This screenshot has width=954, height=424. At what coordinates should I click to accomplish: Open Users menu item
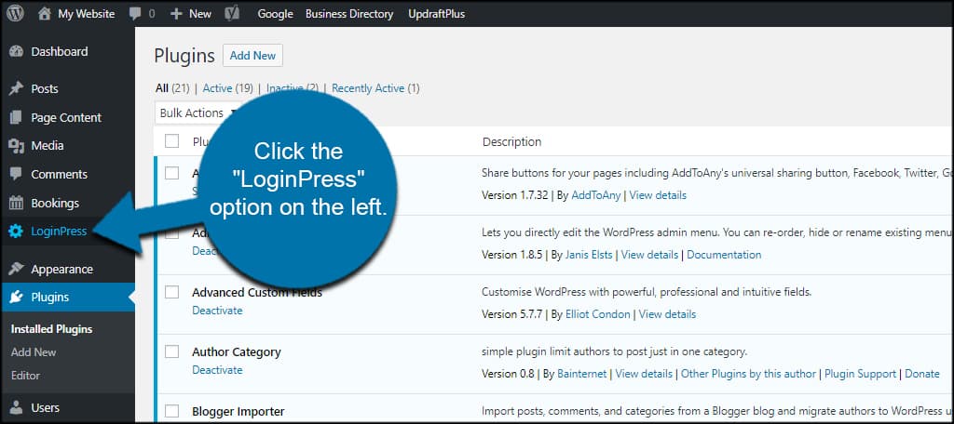46,407
